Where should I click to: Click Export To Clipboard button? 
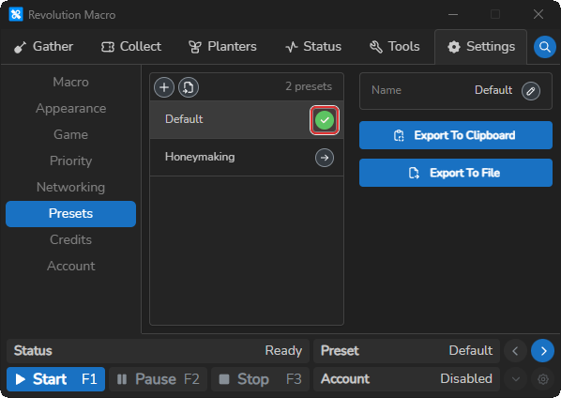pos(456,135)
